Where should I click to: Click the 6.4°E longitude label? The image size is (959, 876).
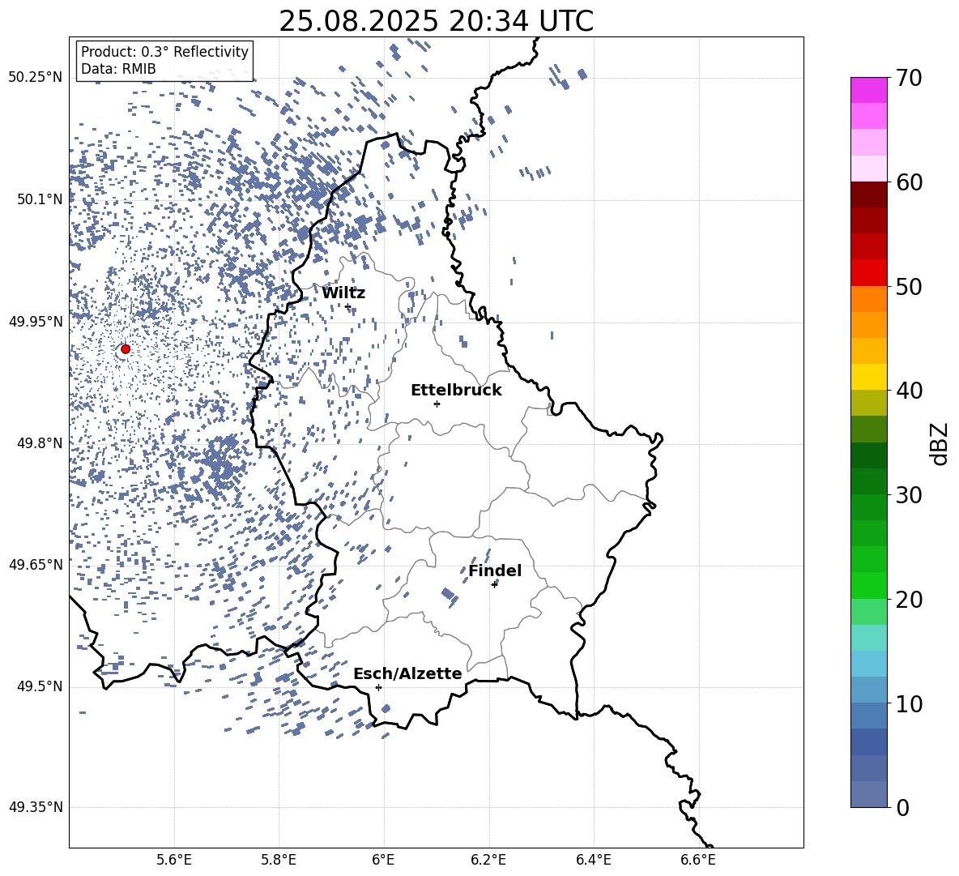594,860
